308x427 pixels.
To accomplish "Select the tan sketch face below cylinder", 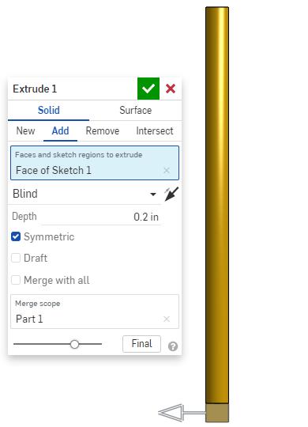I will (217, 413).
